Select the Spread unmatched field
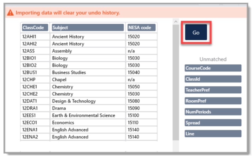The width and height of the screenshot is (252, 158). pyautogui.click(x=213, y=123)
